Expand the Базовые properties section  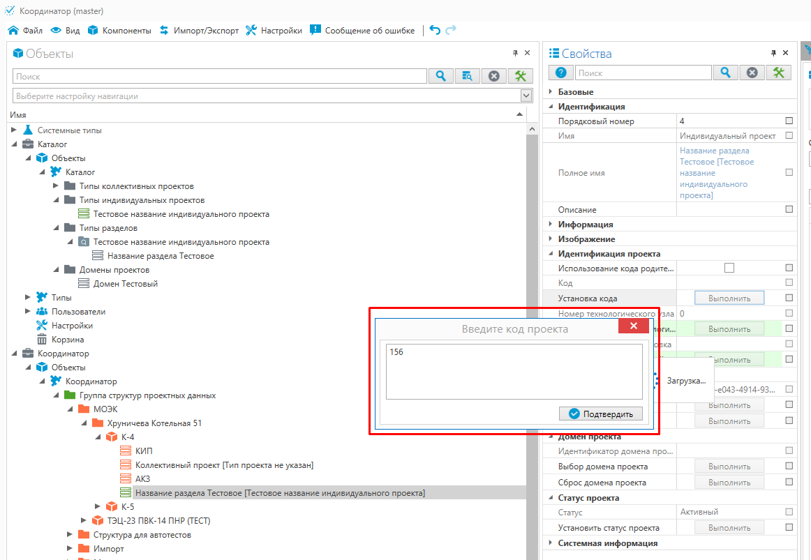pyautogui.click(x=550, y=92)
